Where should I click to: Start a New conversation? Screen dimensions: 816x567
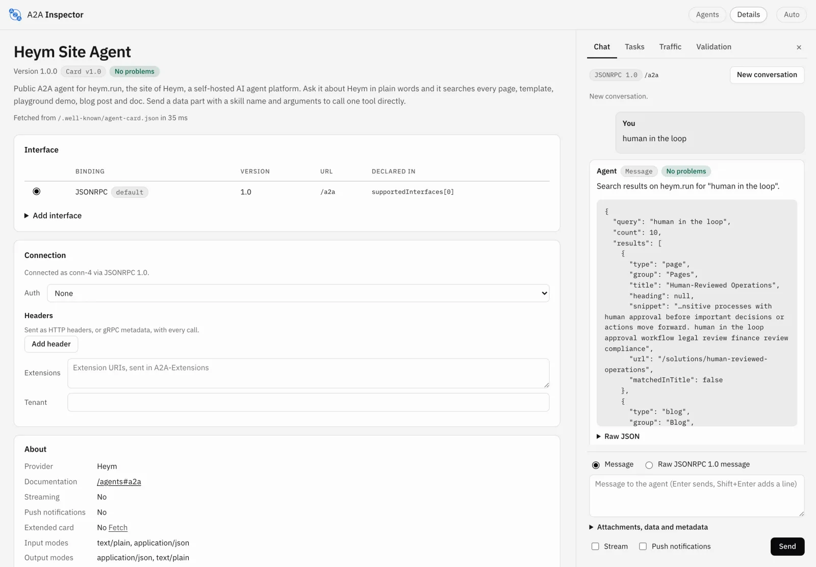click(767, 75)
